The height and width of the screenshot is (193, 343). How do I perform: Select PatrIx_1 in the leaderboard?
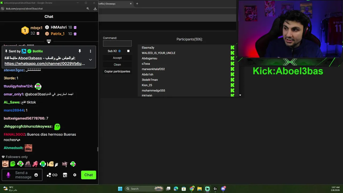[58, 34]
